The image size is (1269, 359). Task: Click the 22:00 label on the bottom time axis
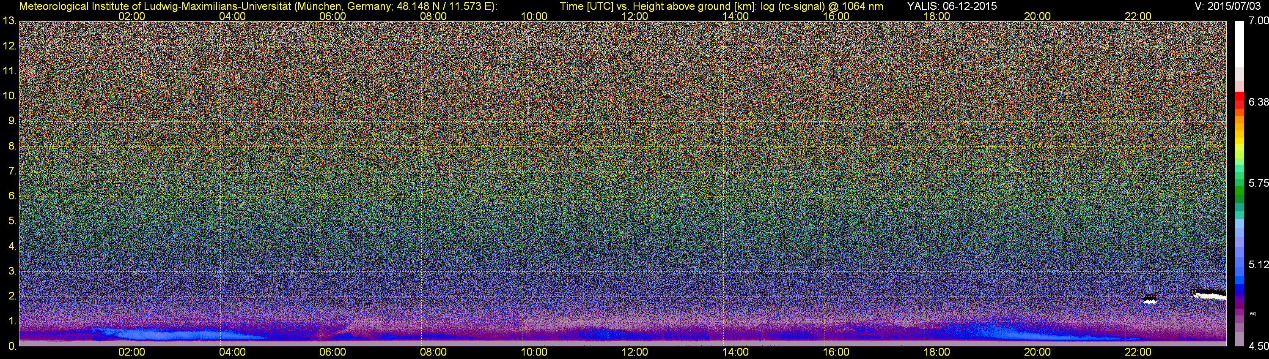[x=1138, y=353]
